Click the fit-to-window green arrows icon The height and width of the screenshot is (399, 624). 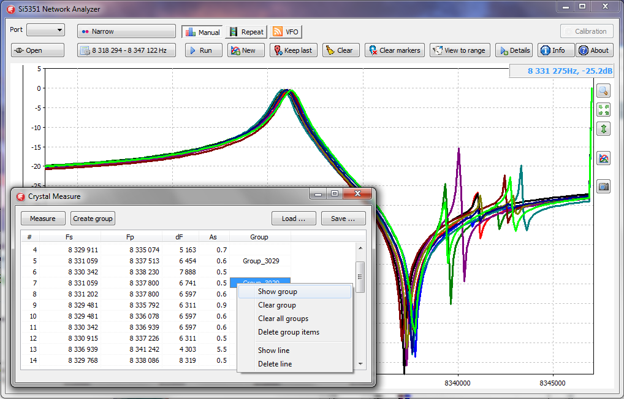(603, 110)
